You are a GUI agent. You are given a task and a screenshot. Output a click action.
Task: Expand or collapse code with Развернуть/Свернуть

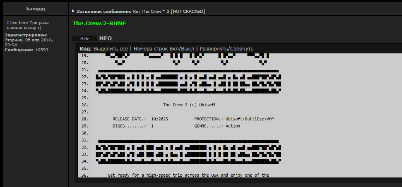pos(226,49)
